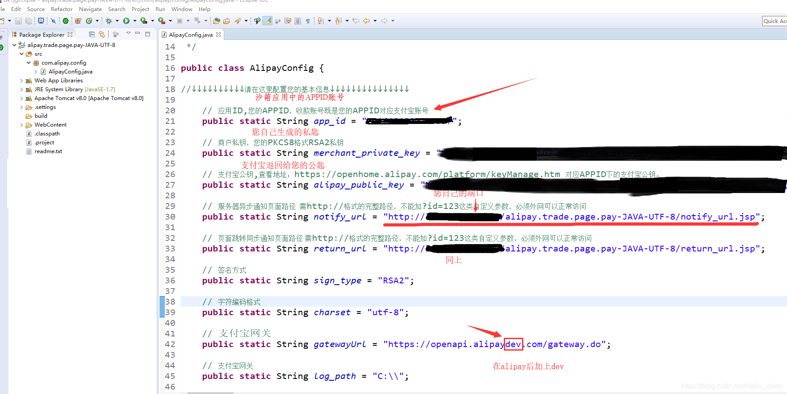
Task: Click the Open Type toolbar icon
Action: coord(216,21)
